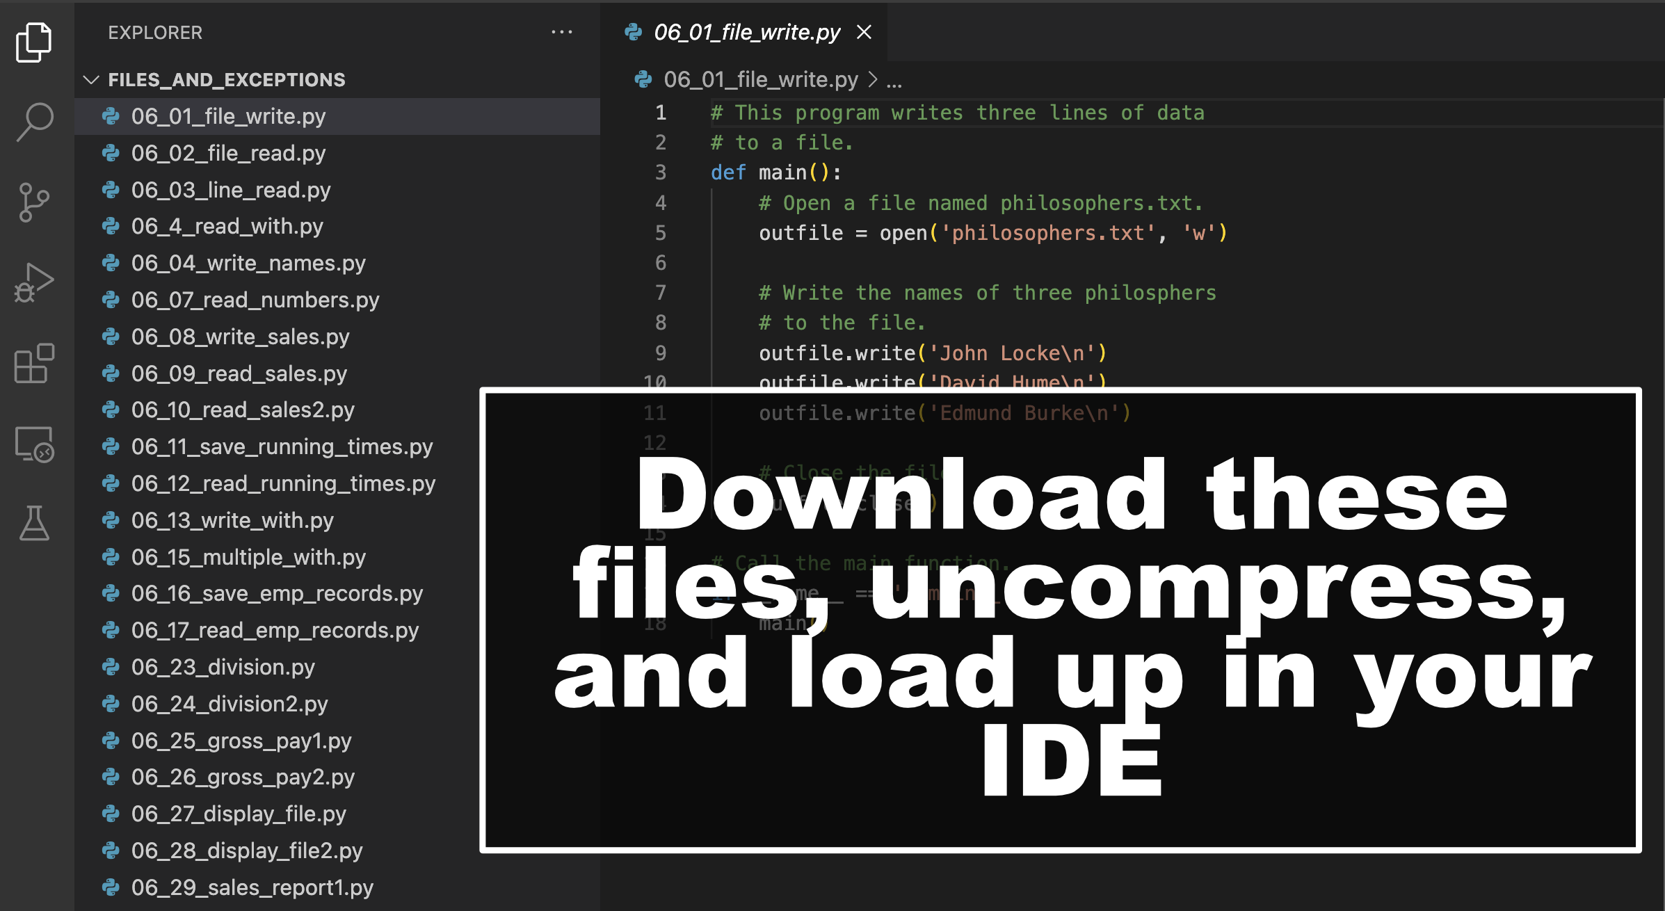Open the Extensions view icon
This screenshot has height=911, width=1665.
coord(33,363)
